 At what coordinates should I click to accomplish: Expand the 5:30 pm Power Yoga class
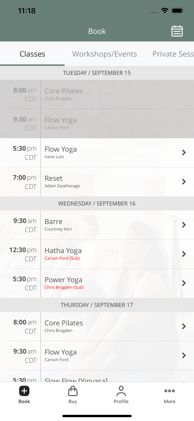click(184, 283)
